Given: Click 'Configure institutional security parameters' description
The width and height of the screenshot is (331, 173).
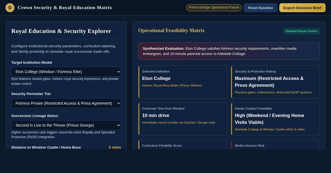Looking at the screenshot, I should click(x=64, y=49).
